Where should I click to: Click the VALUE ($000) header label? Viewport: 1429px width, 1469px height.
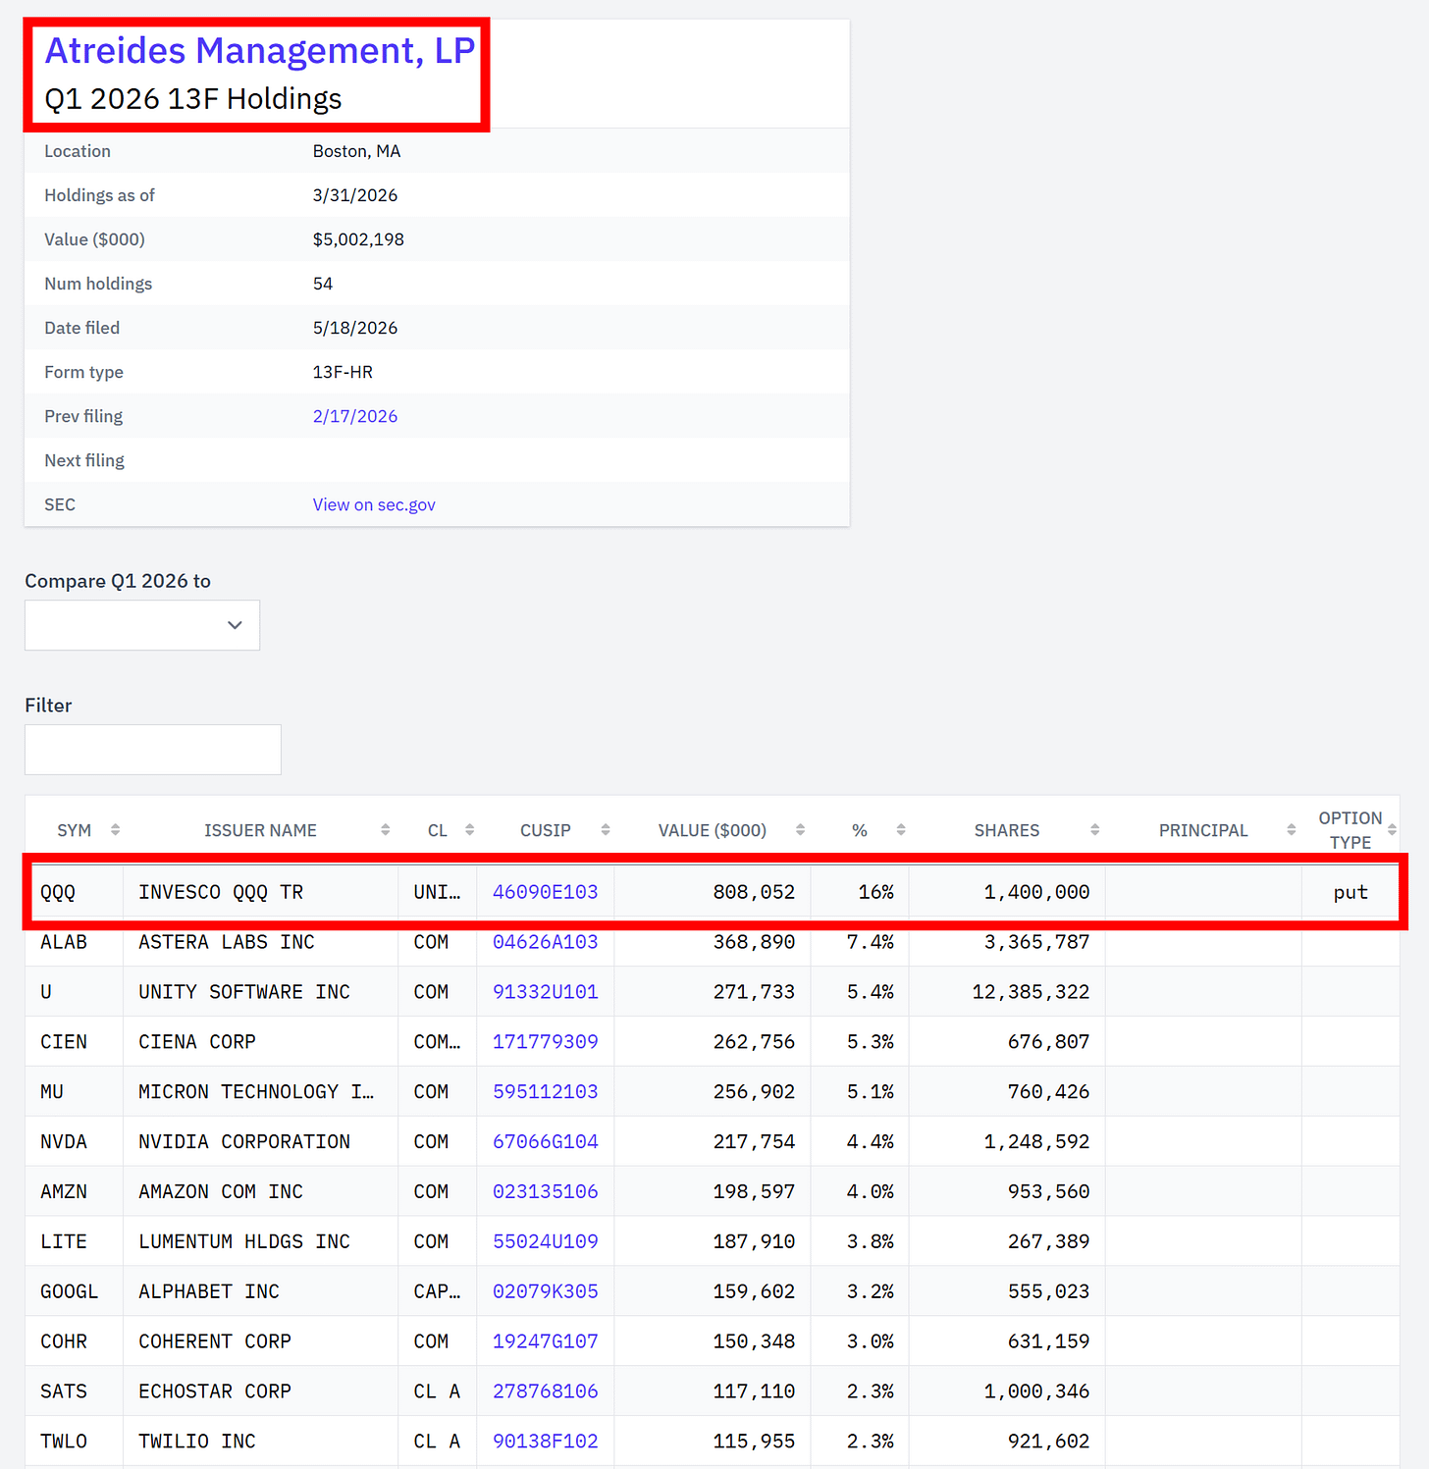713,830
